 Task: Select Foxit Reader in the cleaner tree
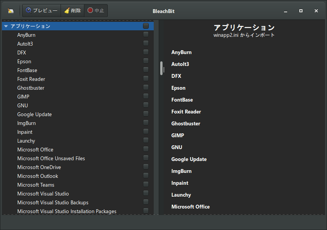pyautogui.click(x=78, y=79)
